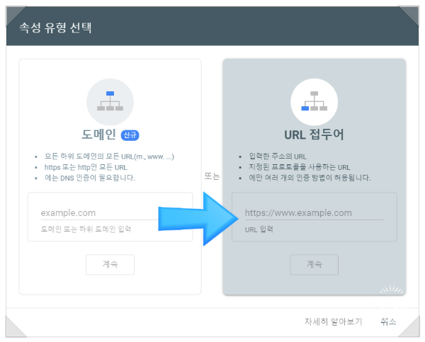Click the '또는' separator text between cards
Screen dimensions: 425x342
[x=212, y=176]
